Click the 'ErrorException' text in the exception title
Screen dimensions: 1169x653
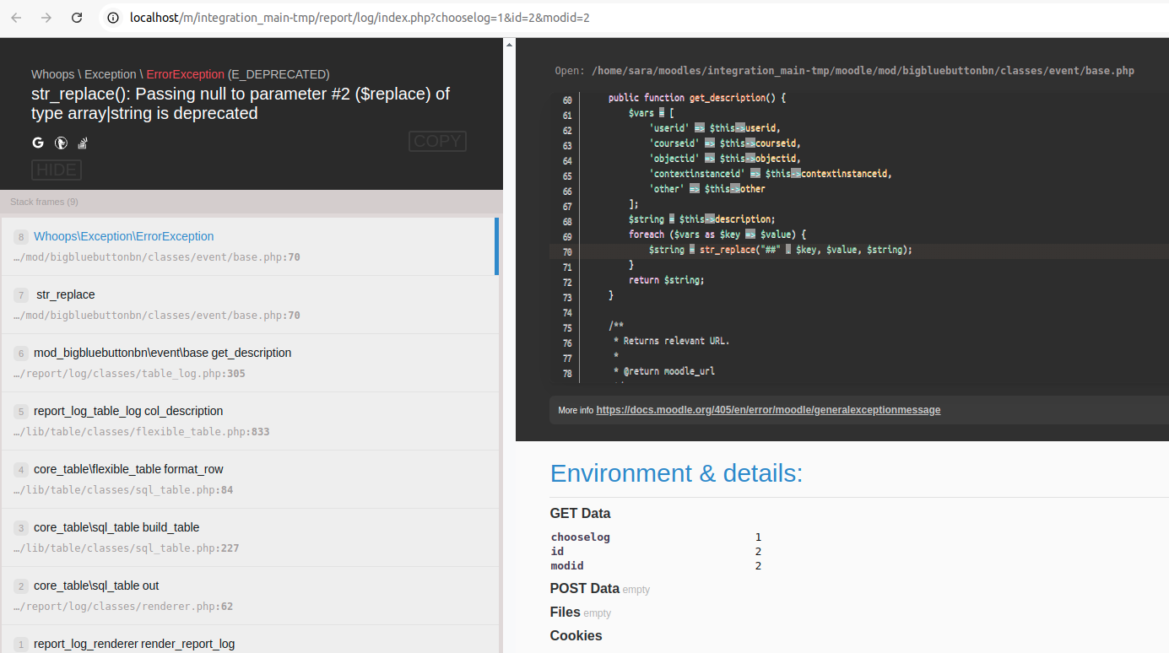(x=186, y=74)
